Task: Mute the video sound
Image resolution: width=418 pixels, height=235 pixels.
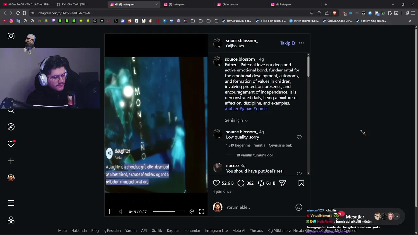Action: pyautogui.click(x=121, y=211)
